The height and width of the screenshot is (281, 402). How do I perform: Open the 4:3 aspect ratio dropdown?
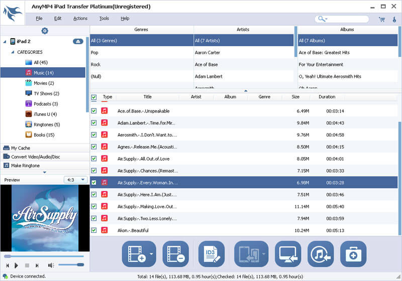point(76,180)
